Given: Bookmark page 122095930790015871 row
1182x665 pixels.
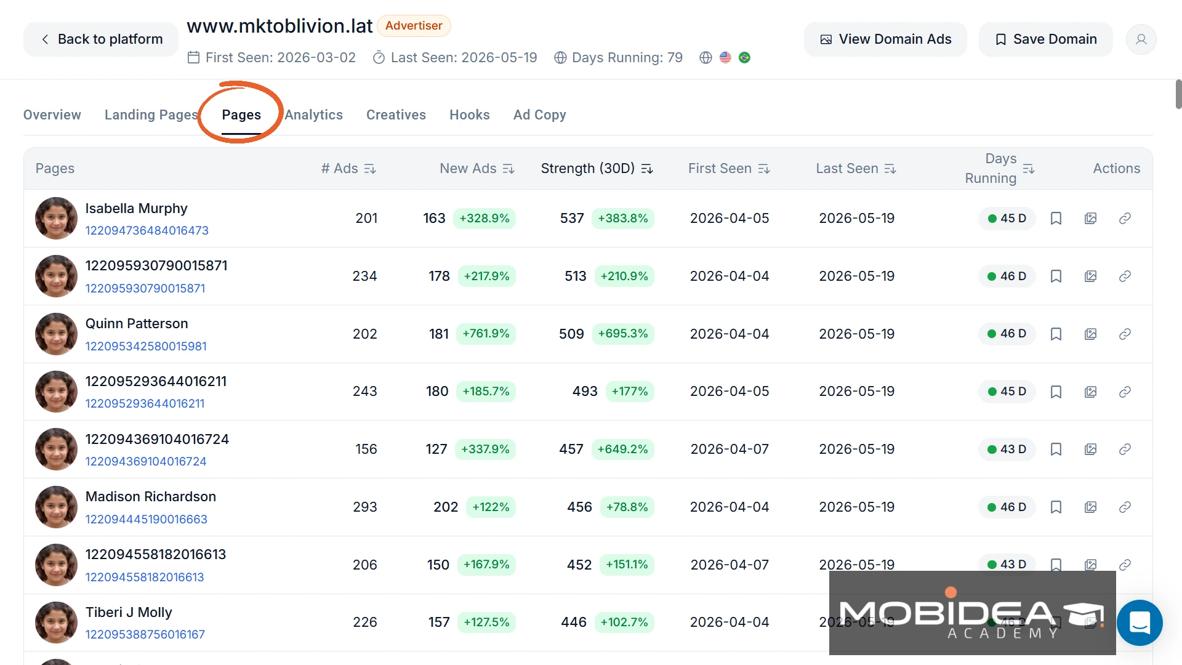Looking at the screenshot, I should click(1056, 276).
